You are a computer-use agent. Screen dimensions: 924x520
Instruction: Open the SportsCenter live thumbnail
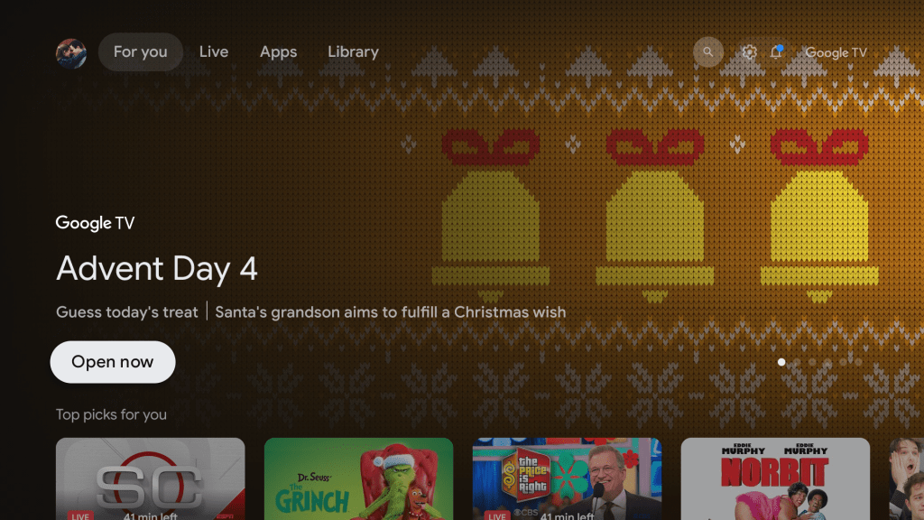tap(151, 478)
